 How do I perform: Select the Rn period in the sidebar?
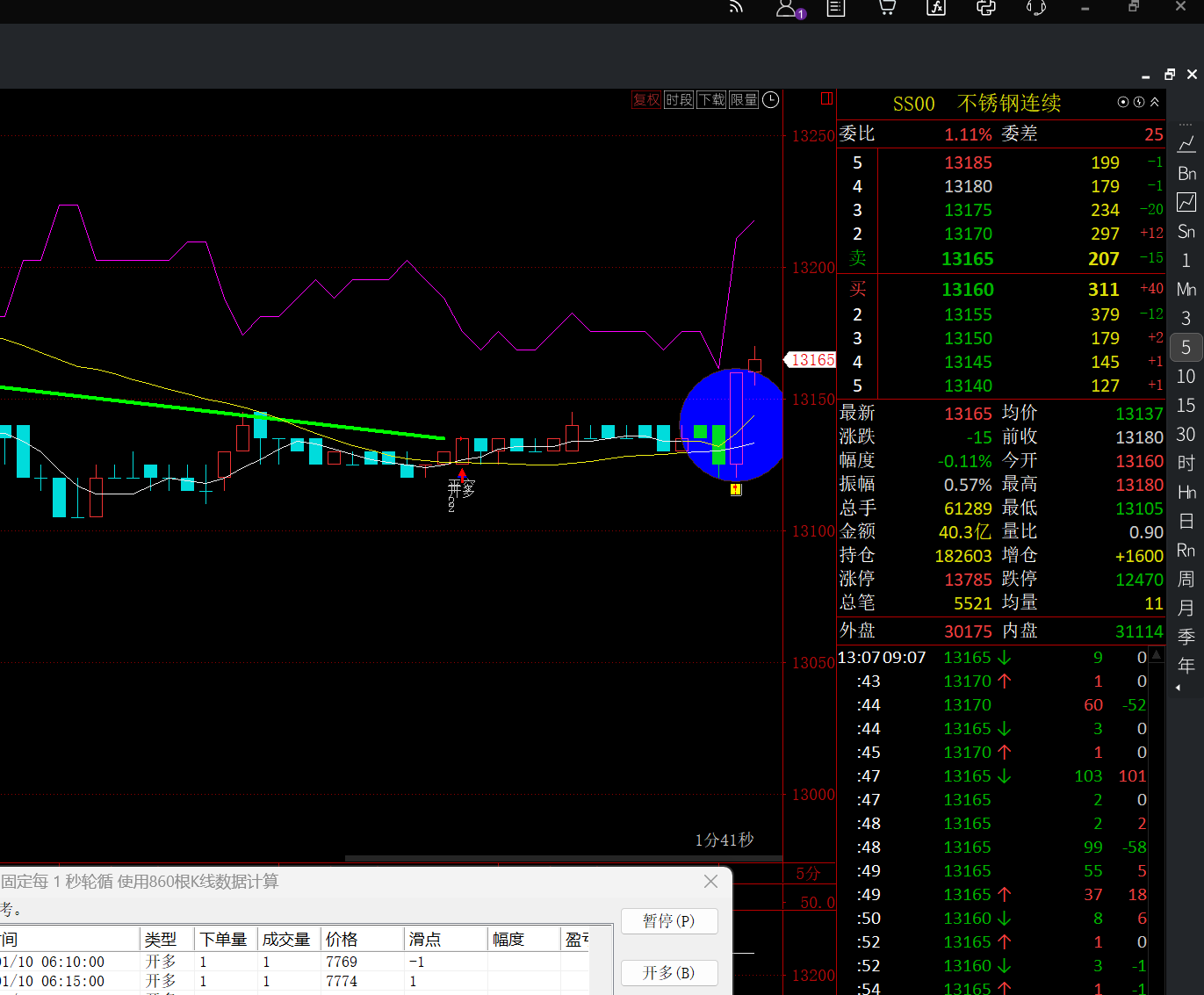tap(1186, 550)
